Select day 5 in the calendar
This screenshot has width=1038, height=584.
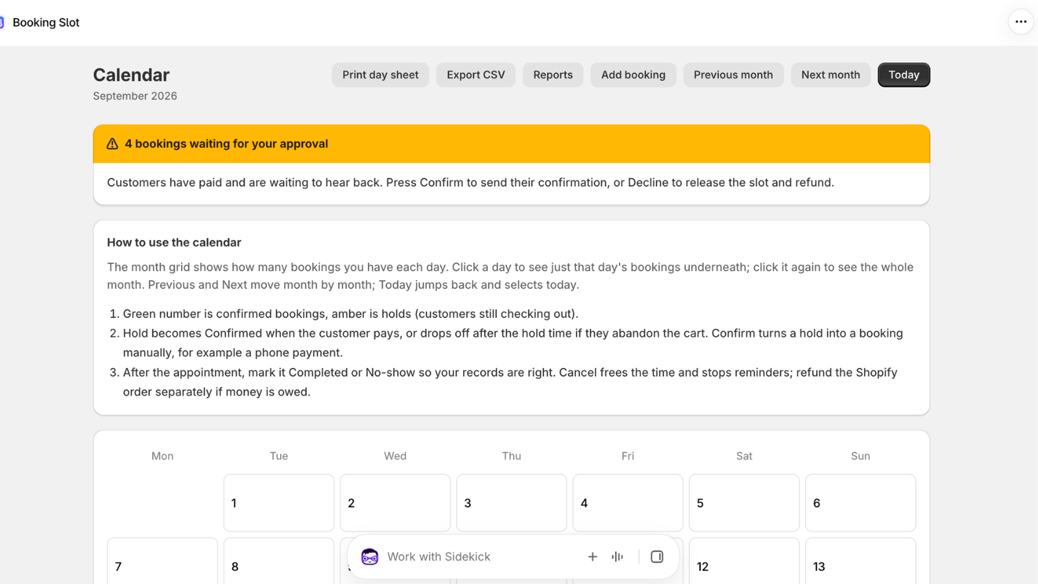click(x=744, y=503)
